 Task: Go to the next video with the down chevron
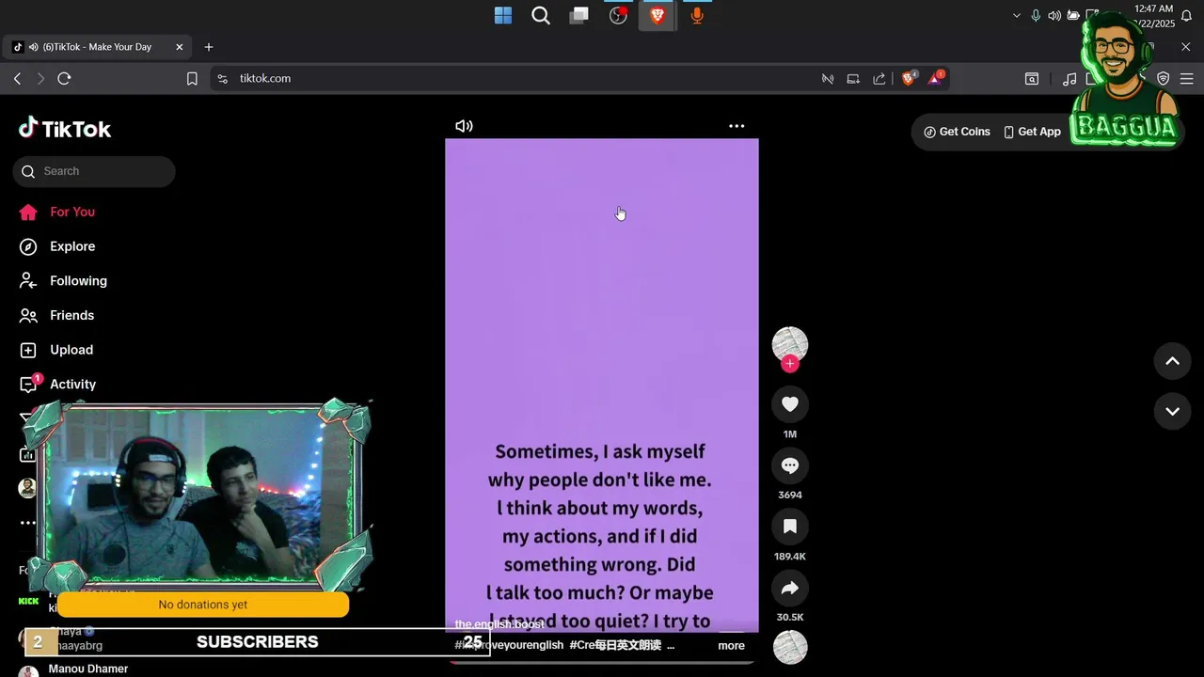tap(1172, 412)
